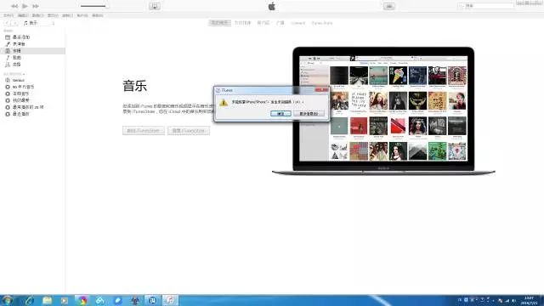Open the colorful browser taskbar icon
The height and width of the screenshot is (306, 544).
82,300
